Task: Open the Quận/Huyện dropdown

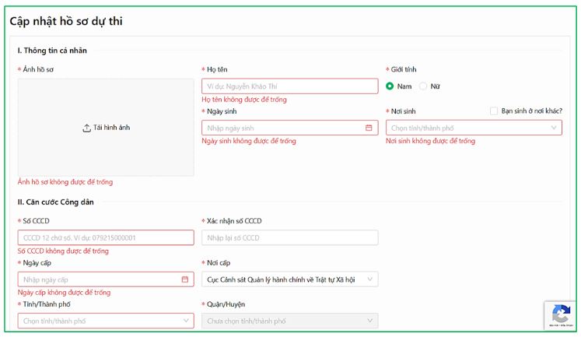Action: click(x=290, y=321)
